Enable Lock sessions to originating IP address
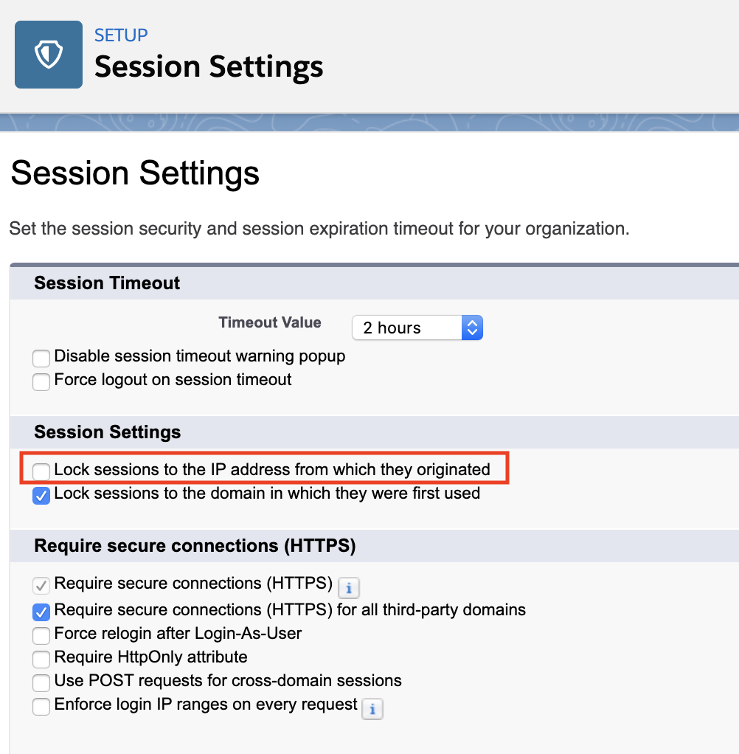 tap(41, 471)
